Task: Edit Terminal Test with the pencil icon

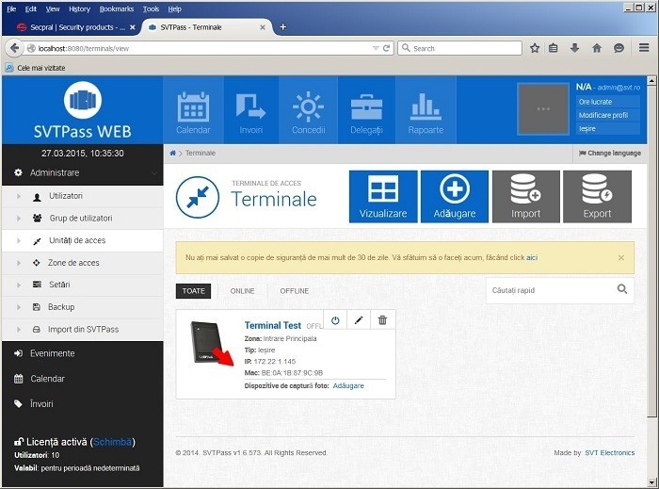Action: (x=359, y=320)
